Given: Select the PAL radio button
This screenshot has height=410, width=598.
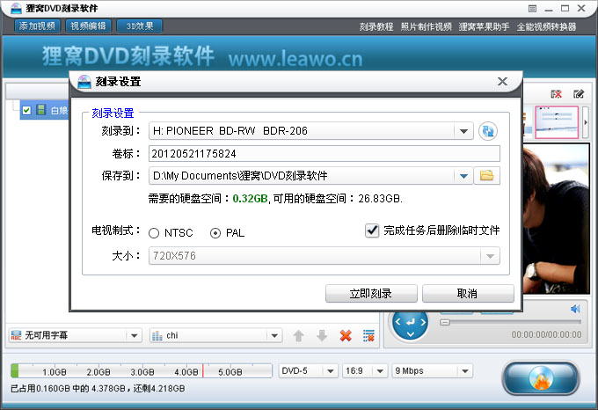Looking at the screenshot, I should point(215,233).
